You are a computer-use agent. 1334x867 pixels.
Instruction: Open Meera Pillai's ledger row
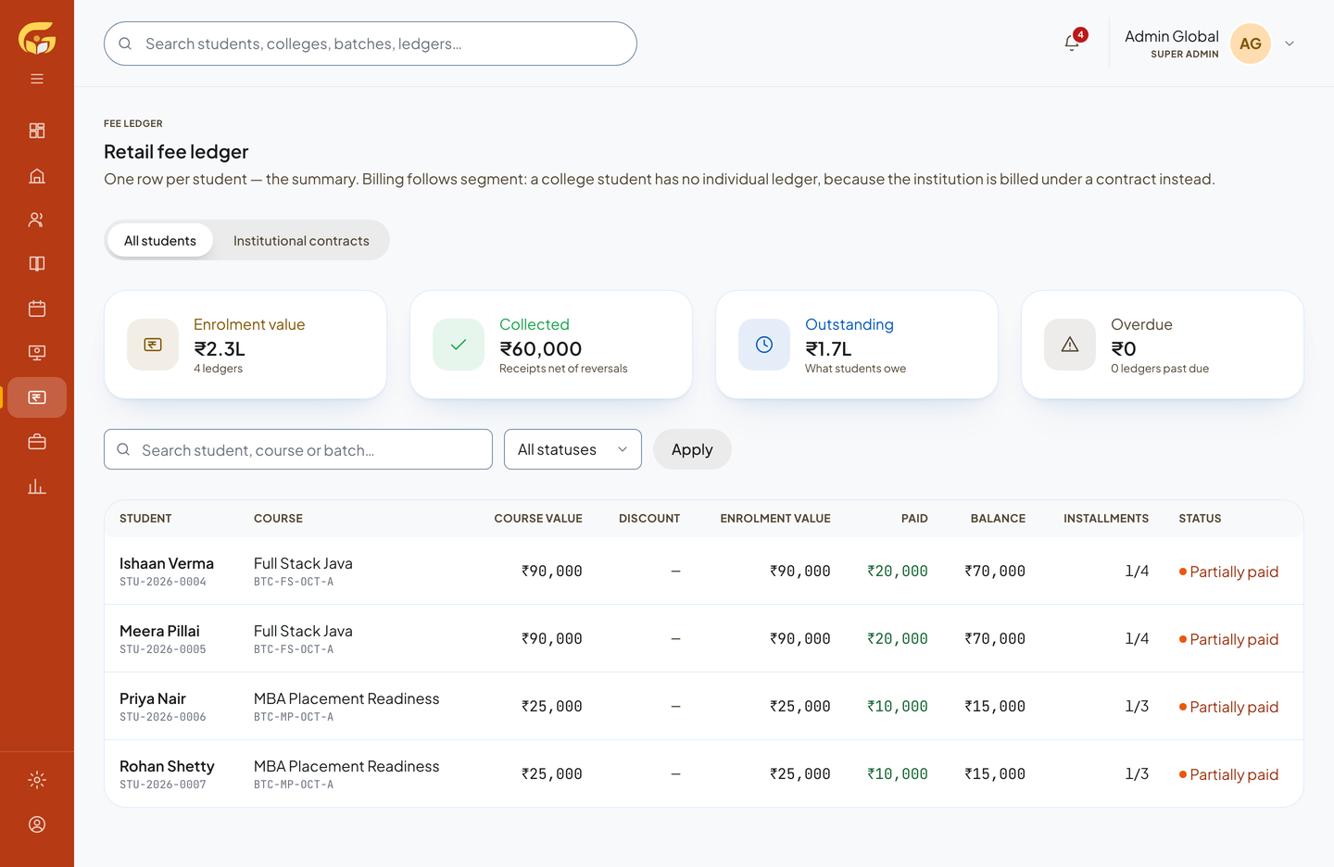click(x=704, y=639)
